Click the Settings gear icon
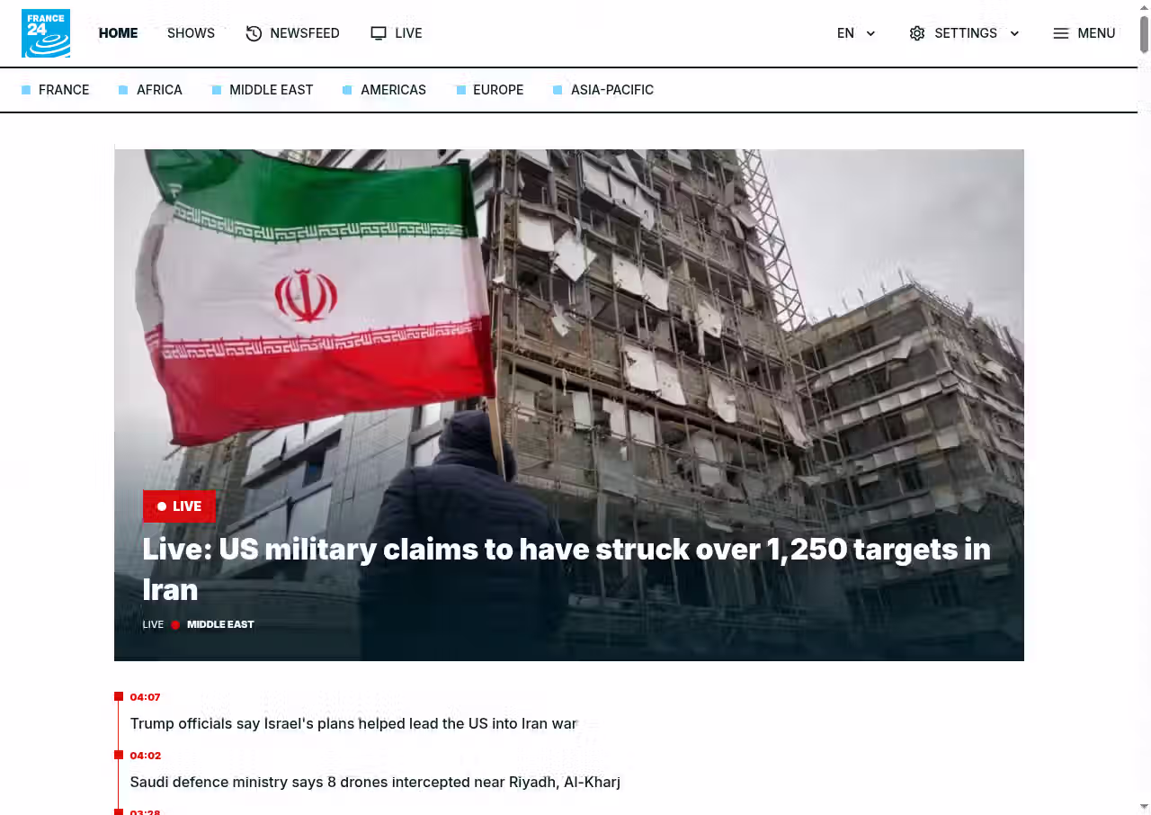Viewport: 1151px width, 815px height. 916,33
